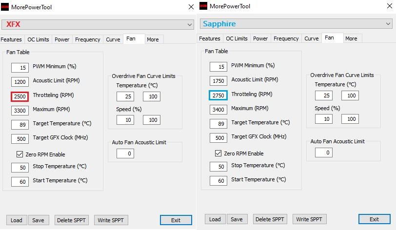396x230 pixels.
Task: Open the Features tab in the Sapphire window
Action: click(210, 38)
